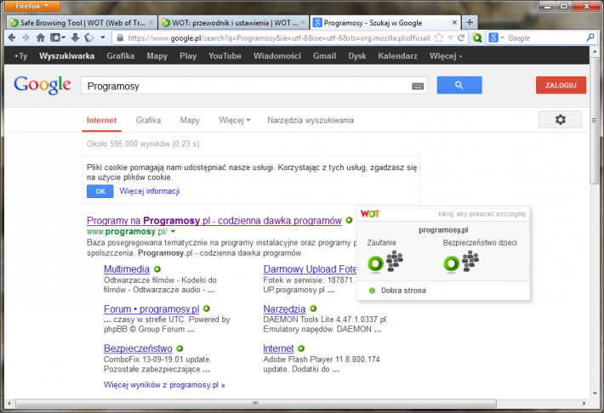Click WOT rating circle next to Bezpieczeństwo
The width and height of the screenshot is (604, 413).
pos(179,348)
